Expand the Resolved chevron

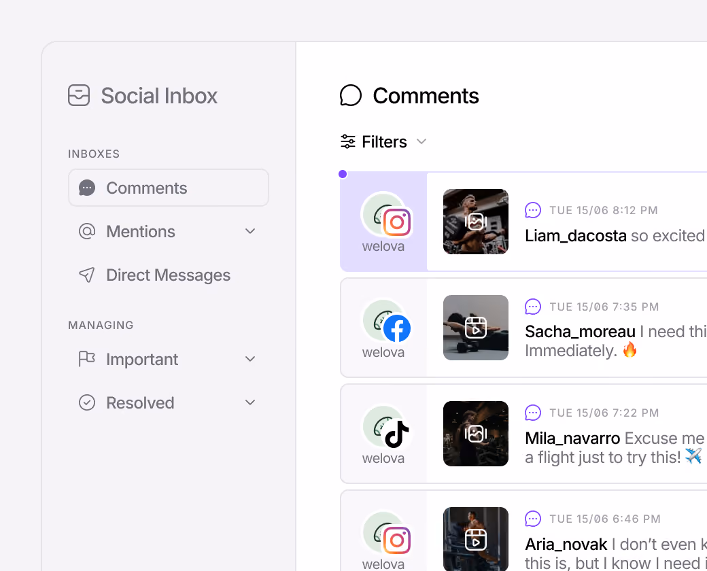point(250,402)
